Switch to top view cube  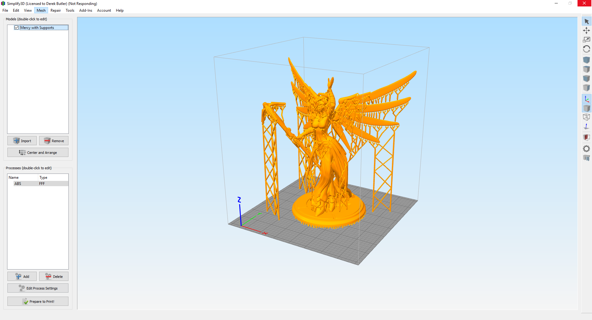[586, 69]
